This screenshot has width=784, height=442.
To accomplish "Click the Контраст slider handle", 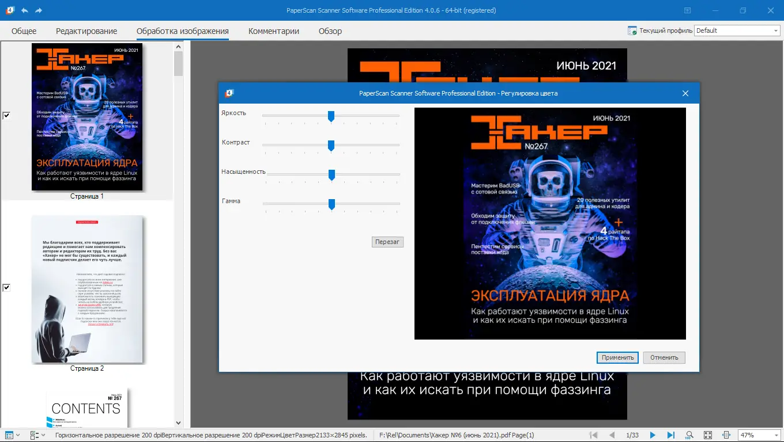I will click(x=331, y=146).
